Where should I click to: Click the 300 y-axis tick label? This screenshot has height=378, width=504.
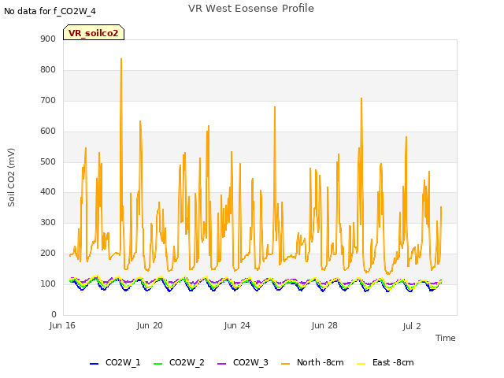48,222
